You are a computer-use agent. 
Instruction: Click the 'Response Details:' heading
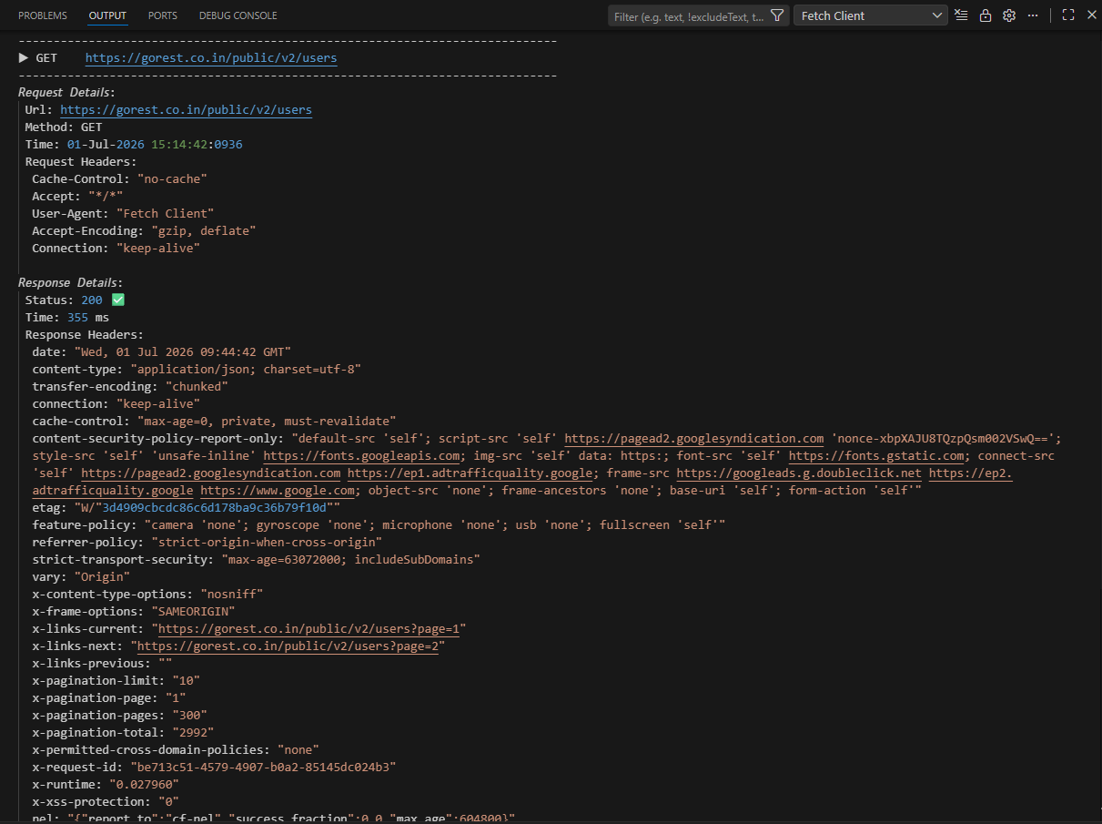70,283
